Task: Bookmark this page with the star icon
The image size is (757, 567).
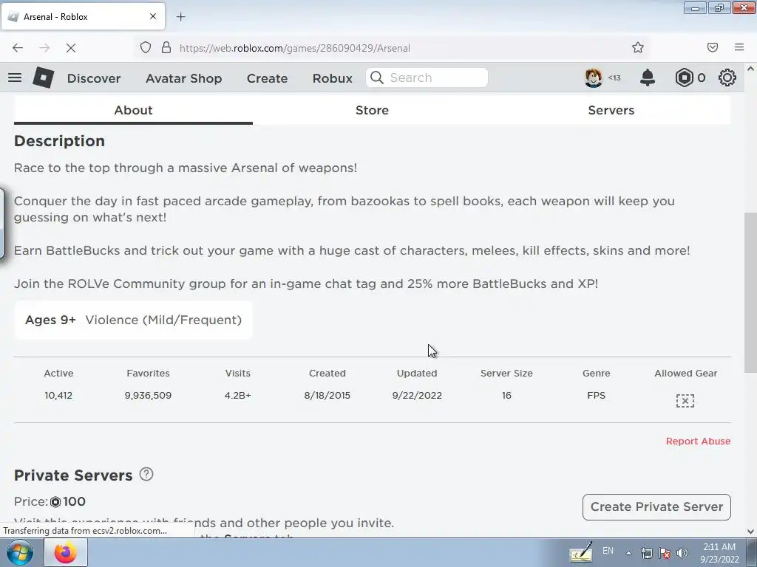Action: [x=638, y=47]
